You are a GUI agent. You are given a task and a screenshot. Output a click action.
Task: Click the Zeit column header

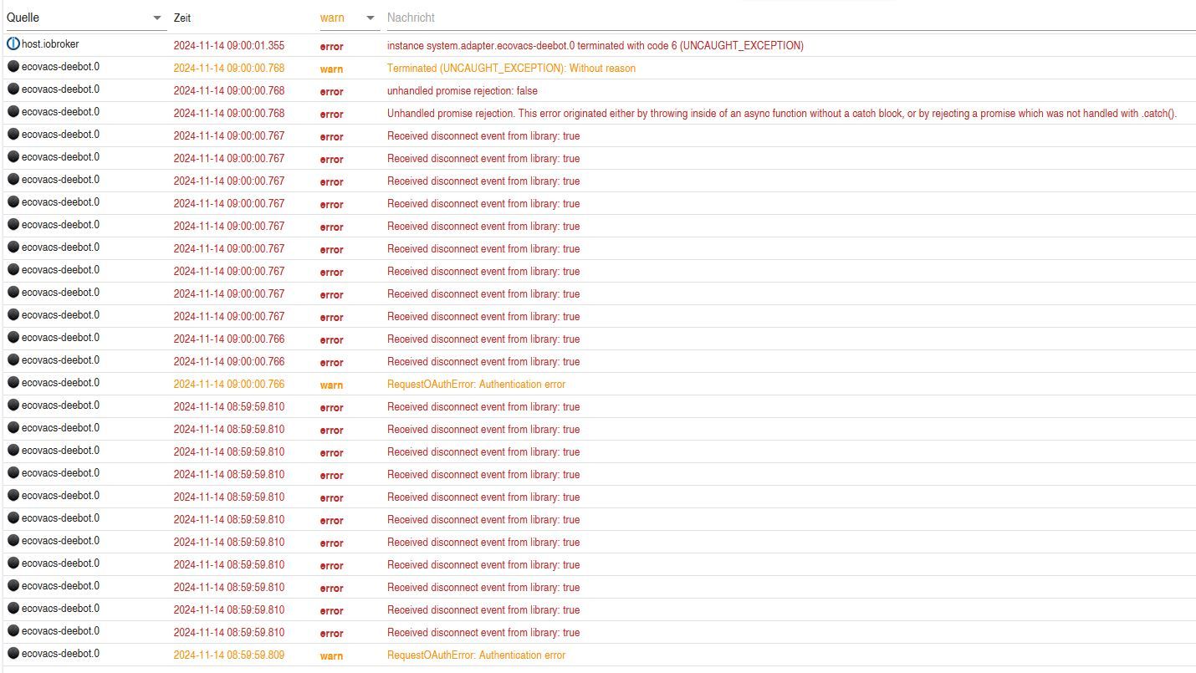pos(182,18)
